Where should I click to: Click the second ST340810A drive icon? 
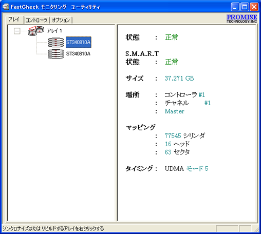[56, 54]
